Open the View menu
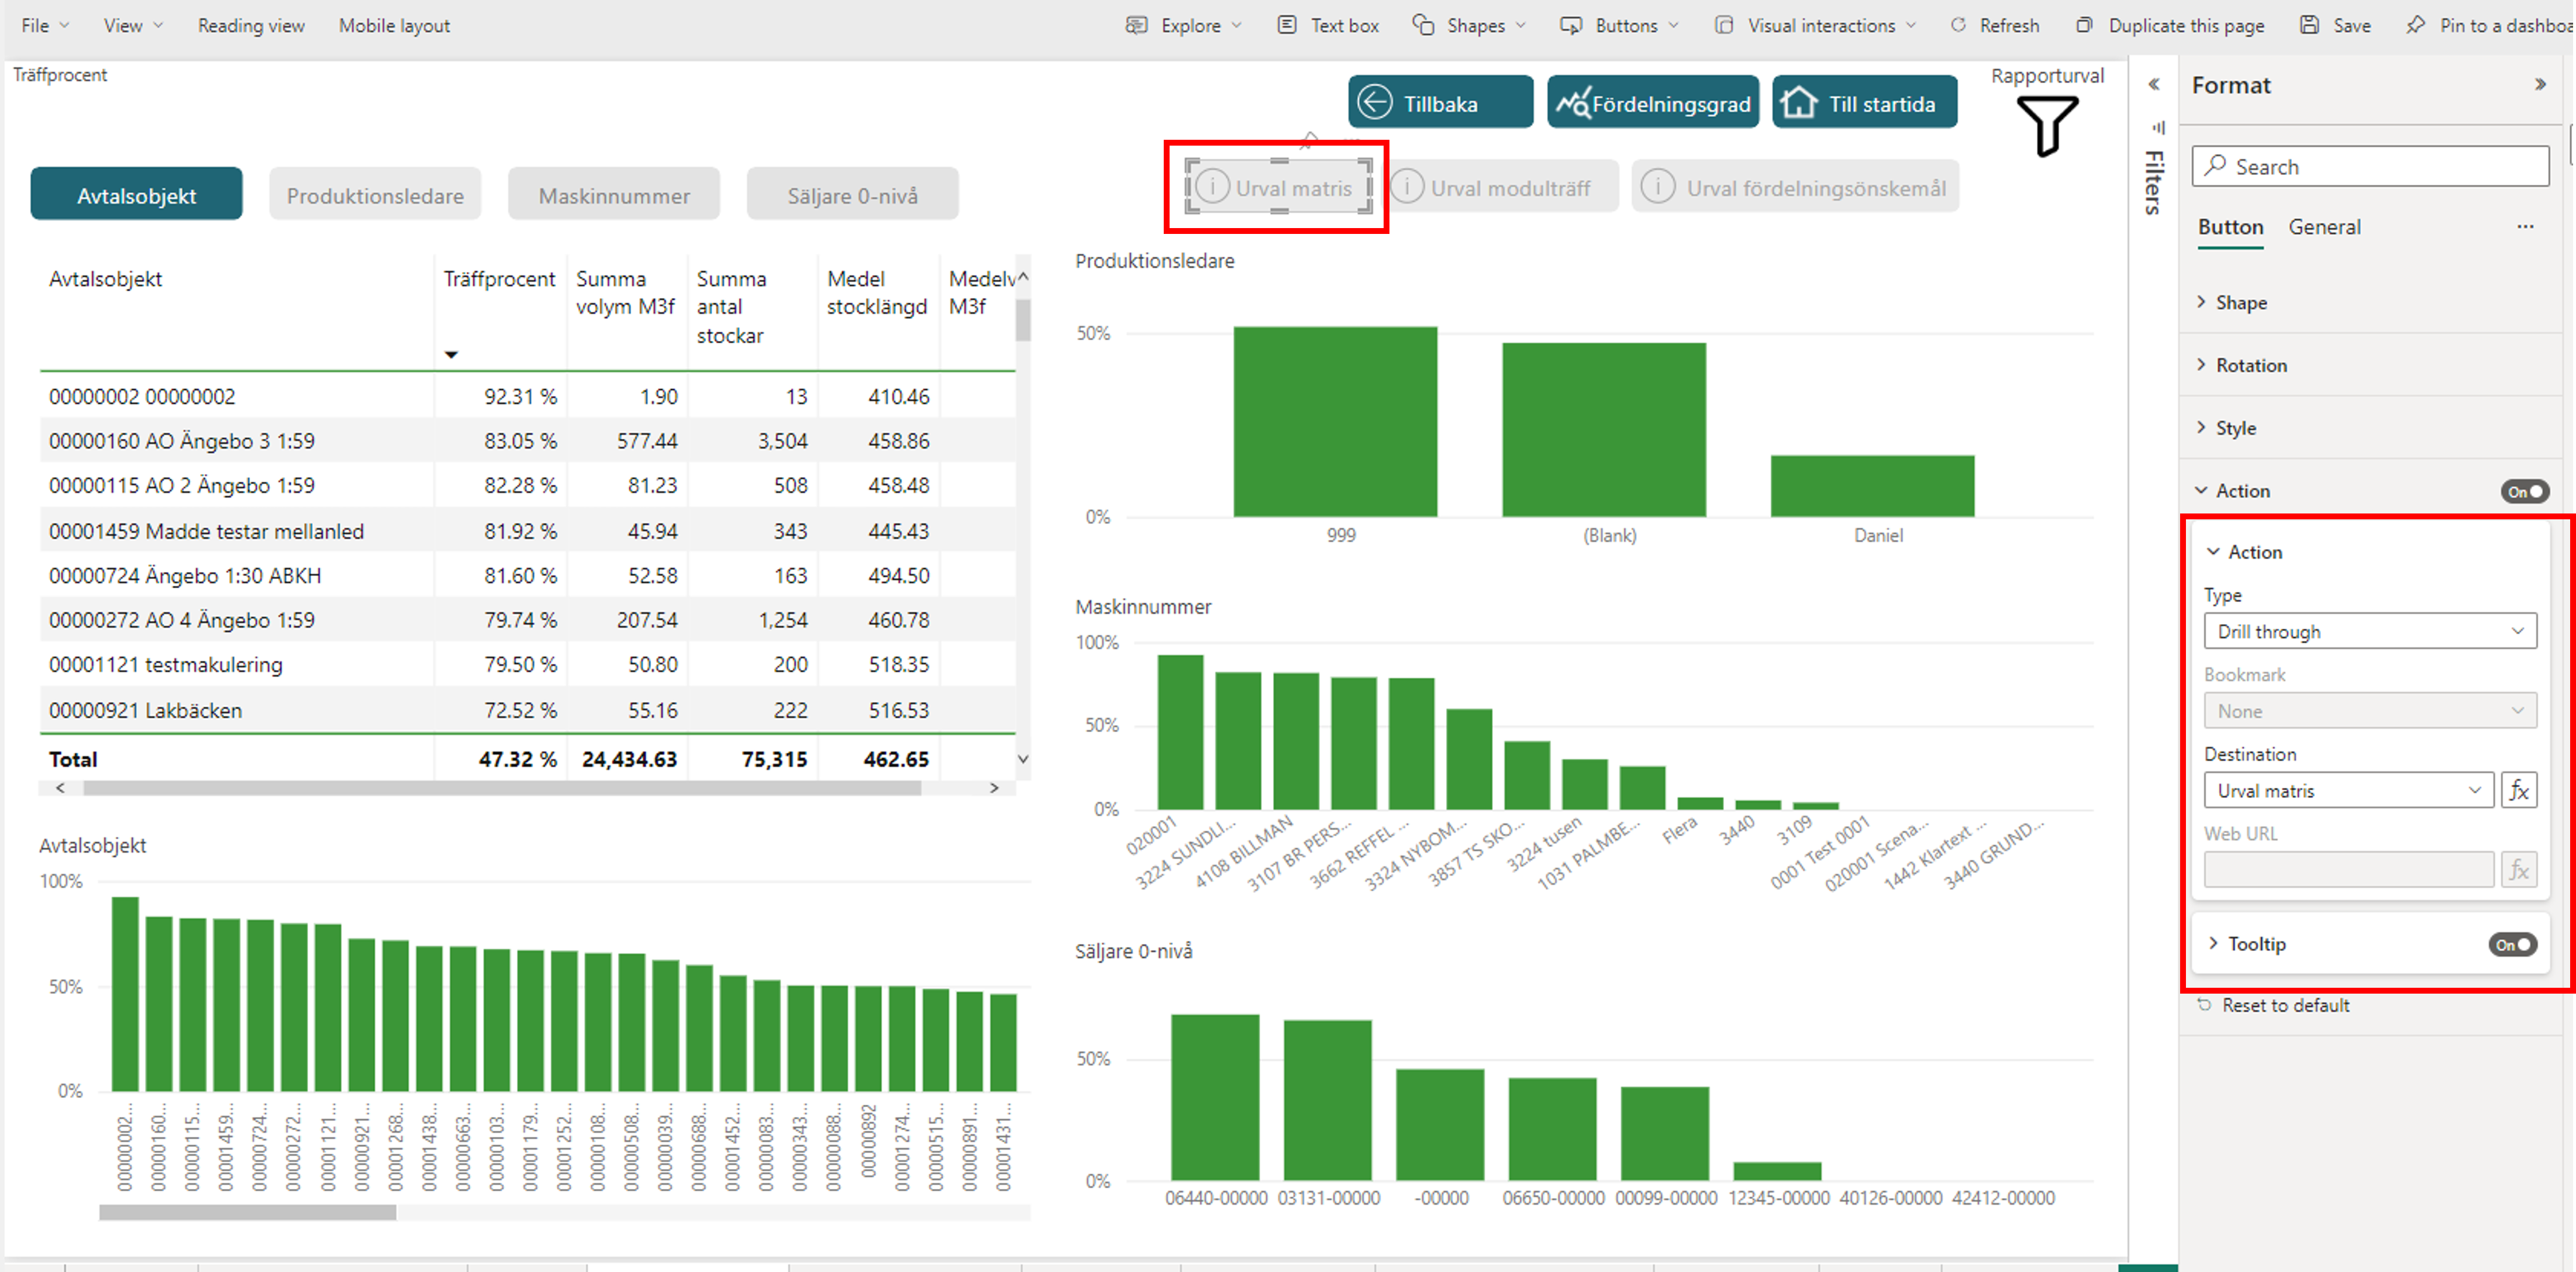Image resolution: width=2576 pixels, height=1272 pixels. pyautogui.click(x=133, y=25)
